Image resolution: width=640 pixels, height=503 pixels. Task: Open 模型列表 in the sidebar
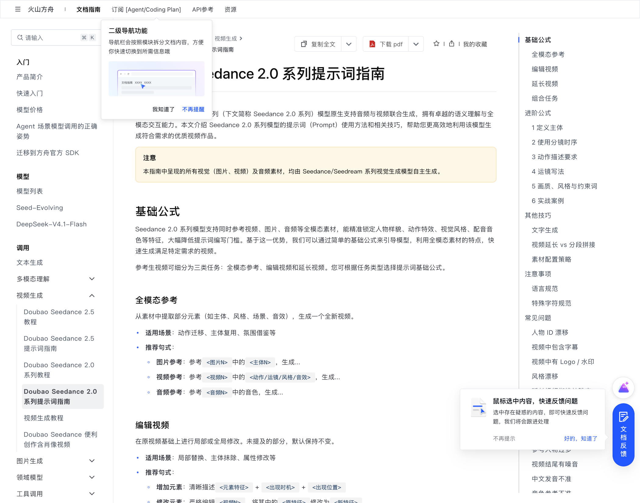tap(30, 191)
